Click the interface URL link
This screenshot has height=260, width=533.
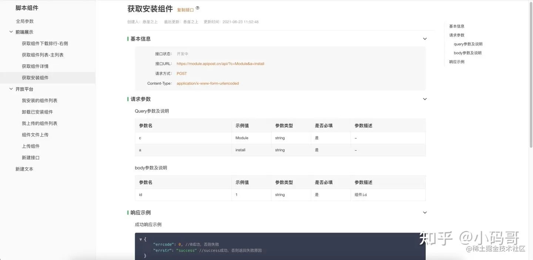[x=220, y=64]
